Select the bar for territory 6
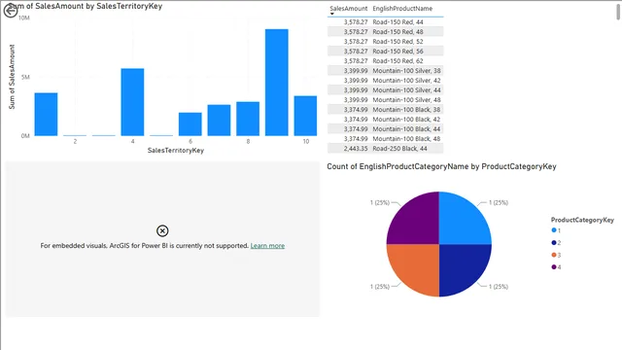 [190, 124]
